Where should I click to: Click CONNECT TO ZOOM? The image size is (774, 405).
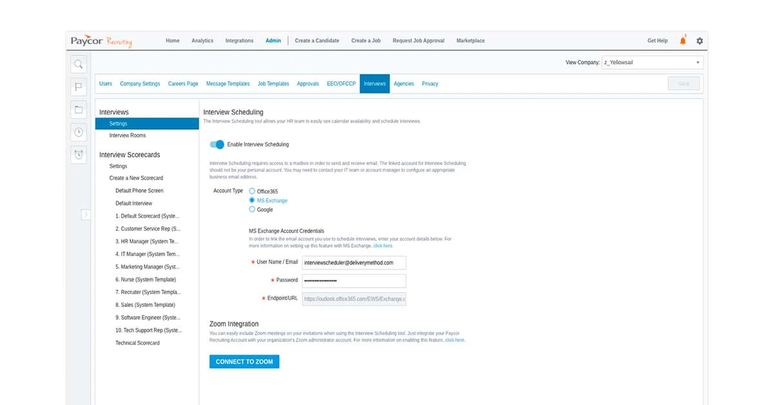click(244, 361)
